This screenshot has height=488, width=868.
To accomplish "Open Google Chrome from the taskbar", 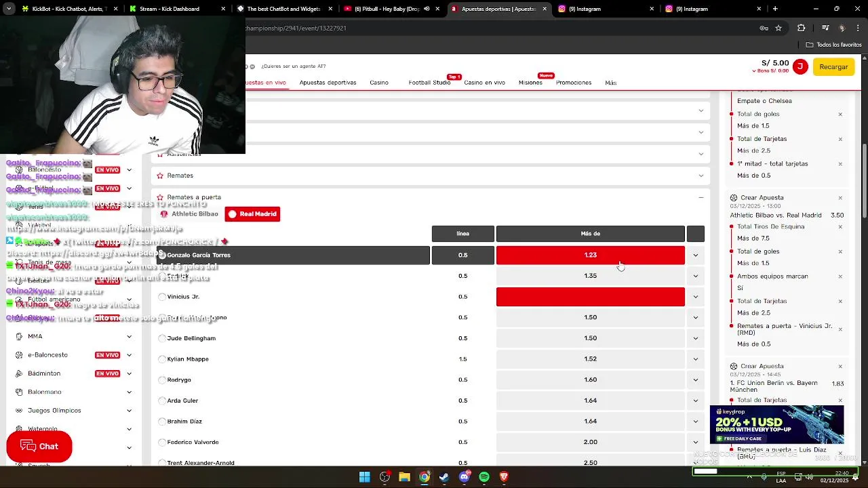I will (424, 477).
